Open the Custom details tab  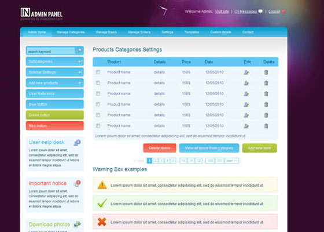tap(220, 32)
